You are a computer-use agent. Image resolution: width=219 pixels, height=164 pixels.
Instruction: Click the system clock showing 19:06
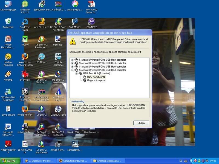(x=213, y=161)
